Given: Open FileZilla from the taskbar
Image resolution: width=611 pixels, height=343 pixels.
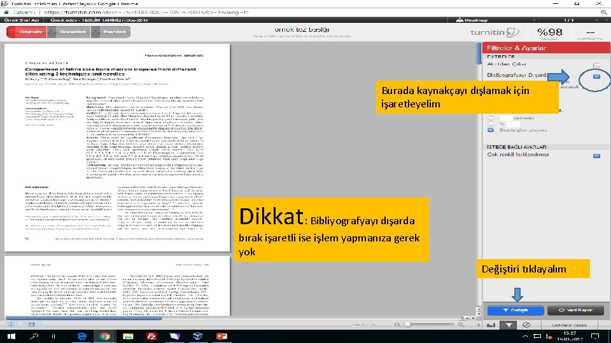Looking at the screenshot, I should pos(151,337).
